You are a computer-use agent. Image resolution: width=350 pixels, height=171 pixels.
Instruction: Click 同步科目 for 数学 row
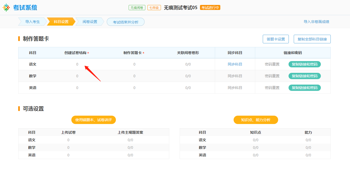tap(235, 76)
